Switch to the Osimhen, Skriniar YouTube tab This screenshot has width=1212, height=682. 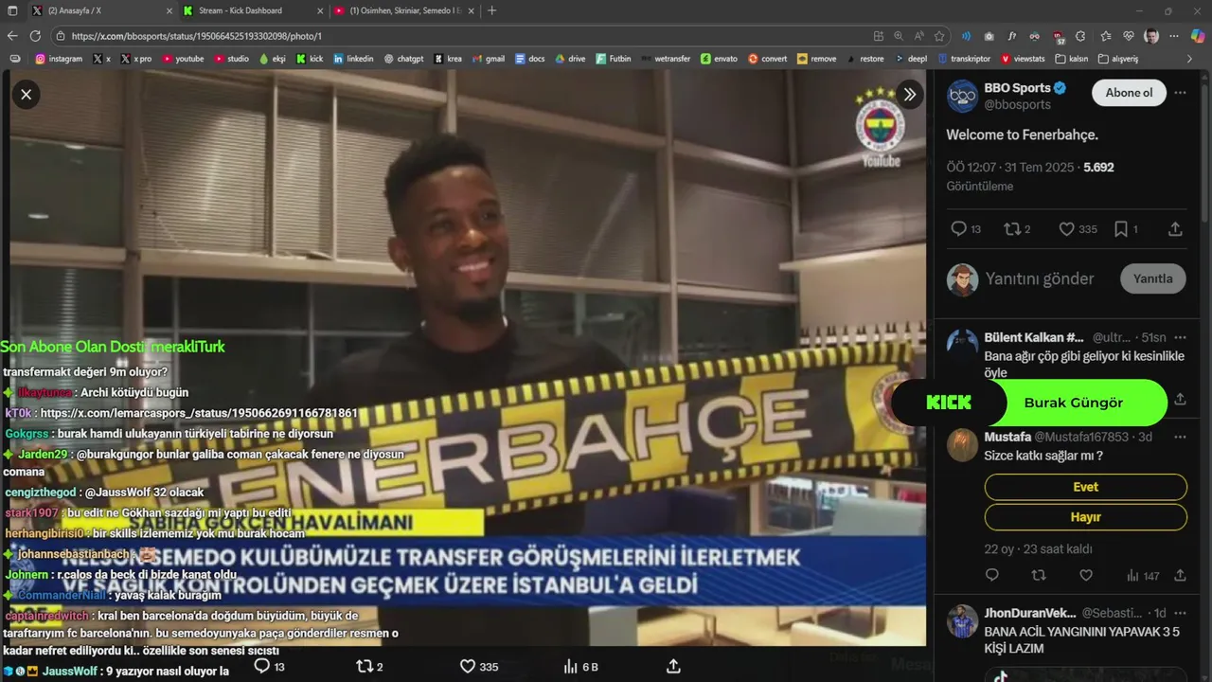404,10
